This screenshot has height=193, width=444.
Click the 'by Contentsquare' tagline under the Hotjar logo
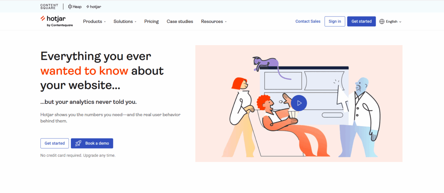(x=60, y=25)
